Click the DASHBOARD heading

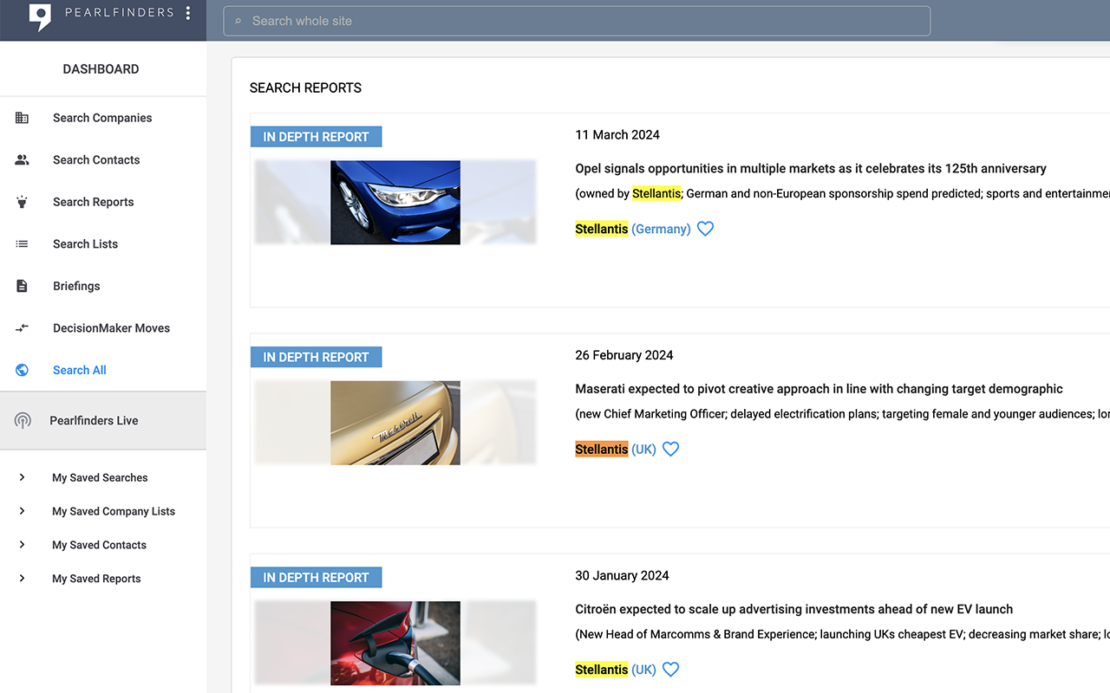coord(101,69)
